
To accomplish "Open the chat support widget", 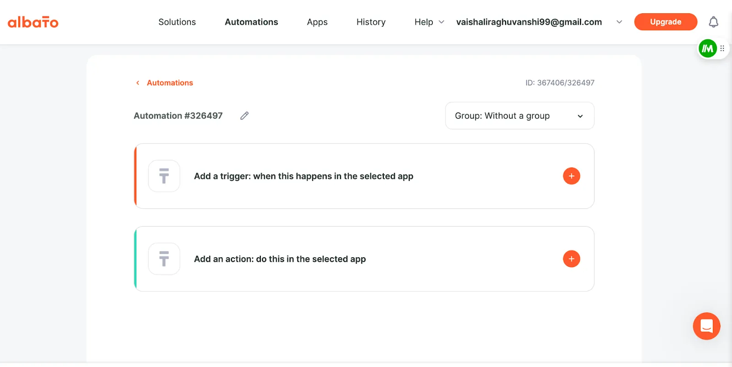I will (x=706, y=326).
